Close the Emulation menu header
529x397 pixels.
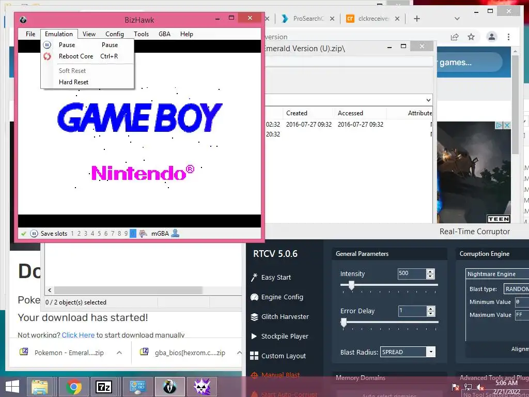click(59, 34)
